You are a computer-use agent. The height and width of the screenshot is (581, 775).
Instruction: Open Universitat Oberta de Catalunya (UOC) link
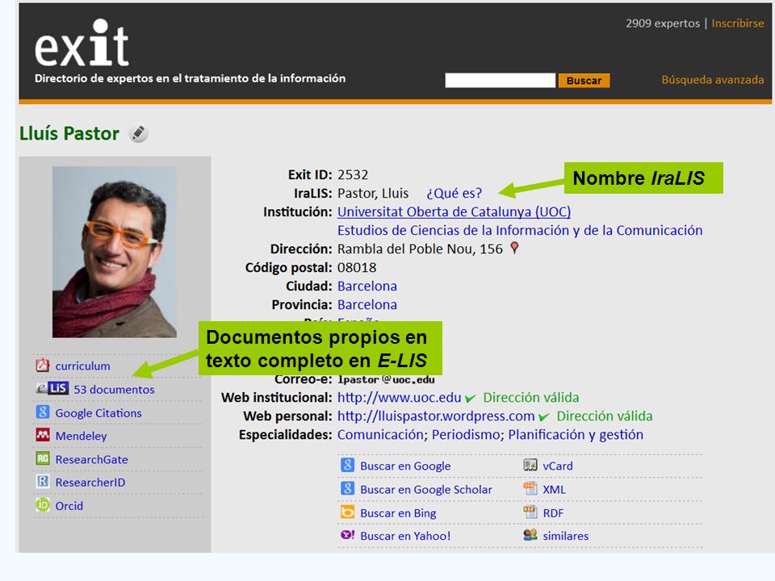454,212
